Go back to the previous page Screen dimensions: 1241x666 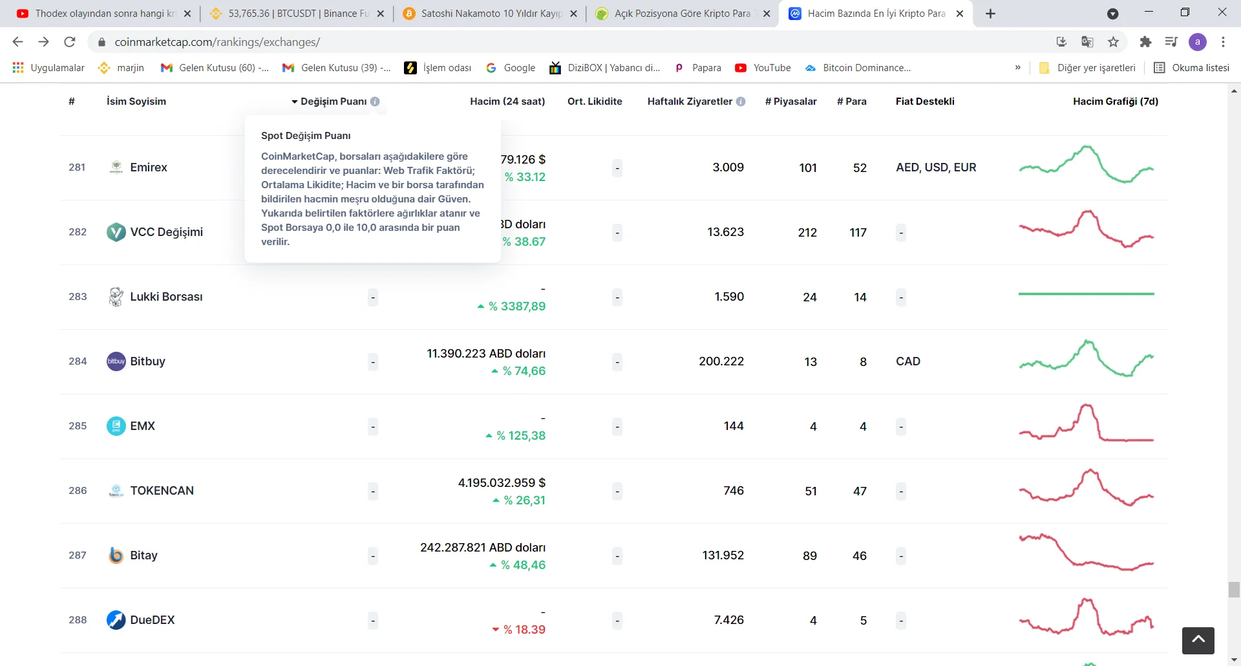pyautogui.click(x=17, y=42)
